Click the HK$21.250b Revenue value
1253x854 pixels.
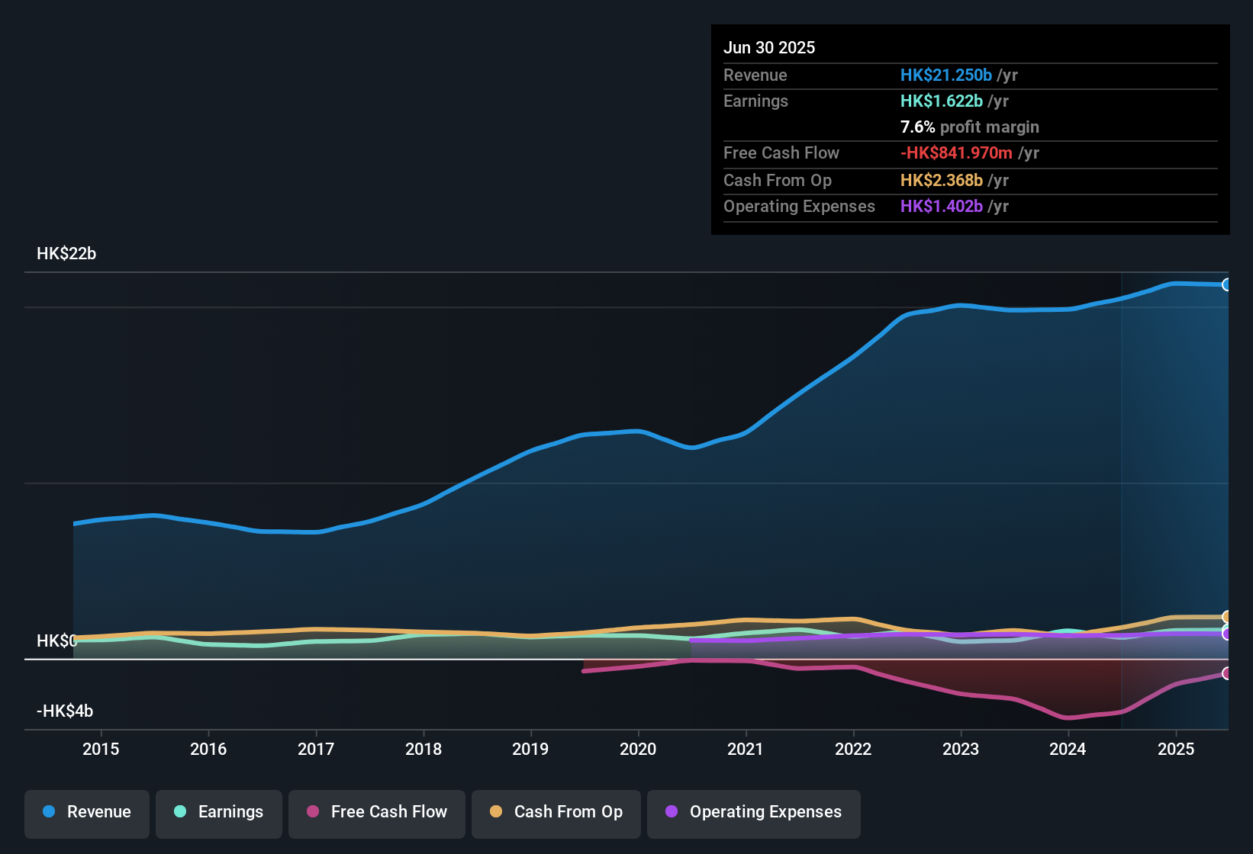946,75
